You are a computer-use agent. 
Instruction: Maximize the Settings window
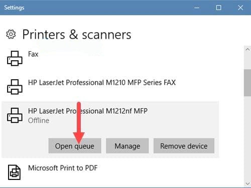click(219, 8)
